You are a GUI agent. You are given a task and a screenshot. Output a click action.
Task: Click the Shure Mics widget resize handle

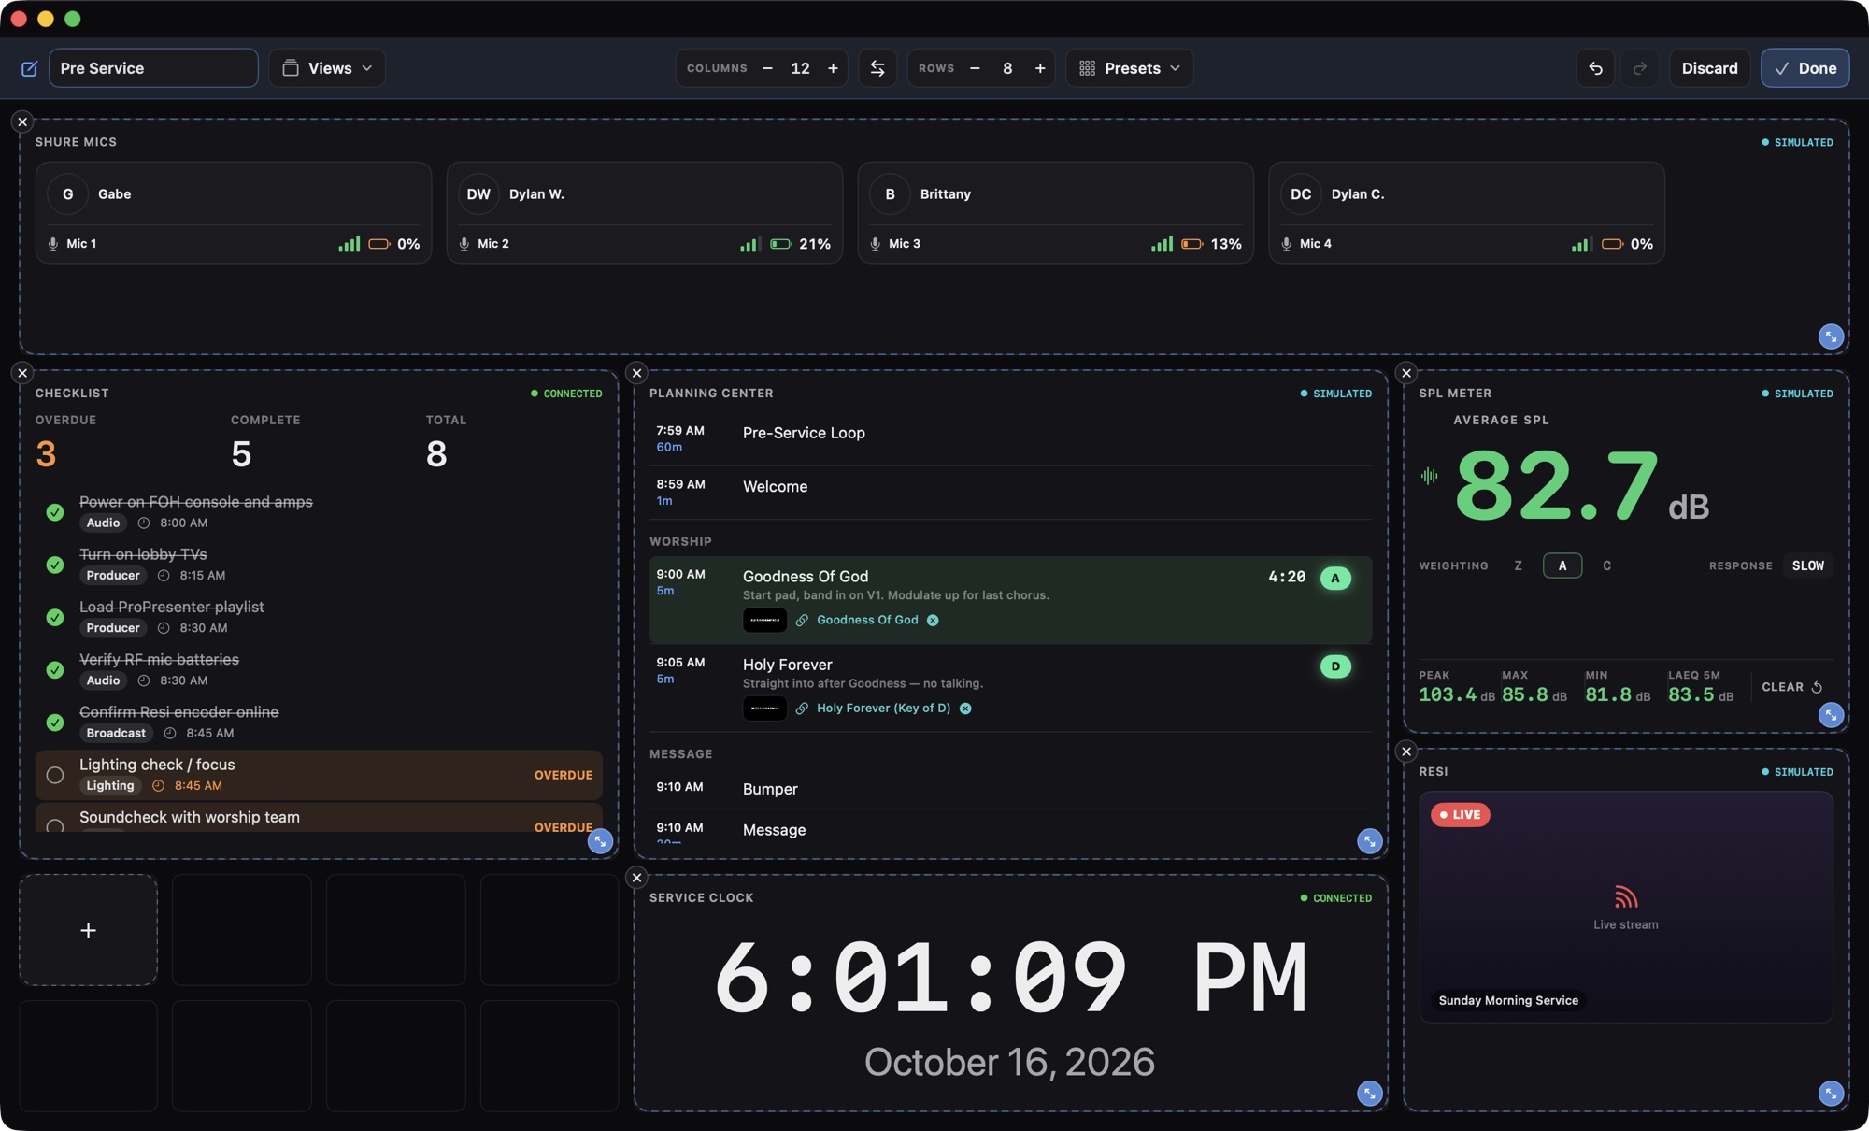pyautogui.click(x=1831, y=336)
